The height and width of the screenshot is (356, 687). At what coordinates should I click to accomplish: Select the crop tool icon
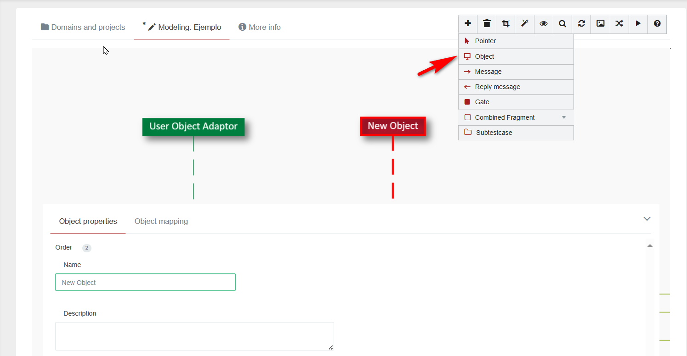506,24
